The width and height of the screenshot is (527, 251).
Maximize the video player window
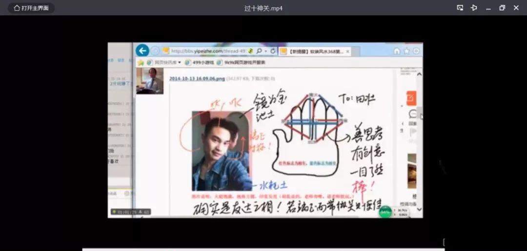[502, 8]
